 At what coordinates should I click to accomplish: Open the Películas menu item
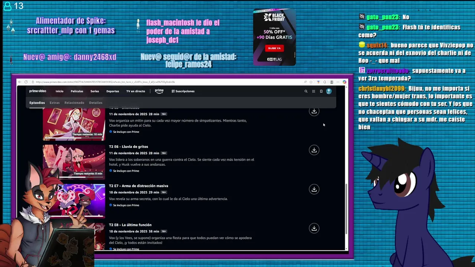click(x=77, y=91)
